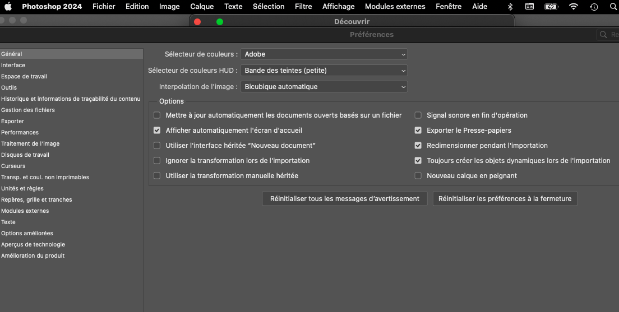Open the Wi-Fi status icon
This screenshot has width=619, height=312.
point(573,6)
